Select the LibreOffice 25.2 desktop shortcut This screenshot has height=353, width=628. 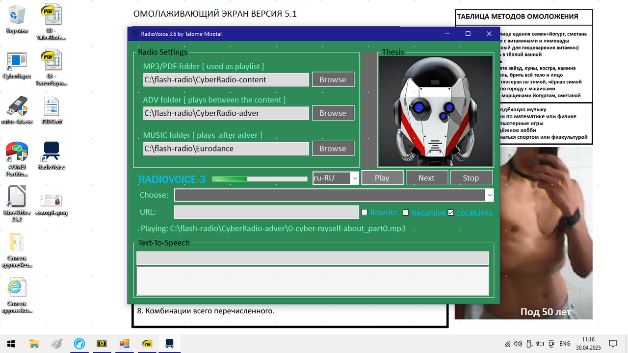pos(17,203)
